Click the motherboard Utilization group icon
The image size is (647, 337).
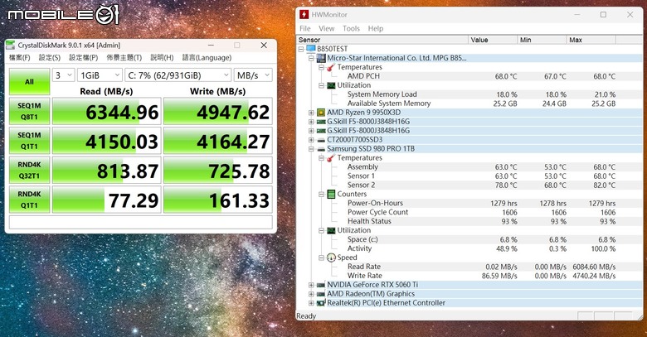coord(331,85)
